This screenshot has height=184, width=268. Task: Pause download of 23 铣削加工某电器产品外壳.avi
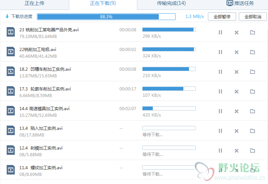coord(220,32)
